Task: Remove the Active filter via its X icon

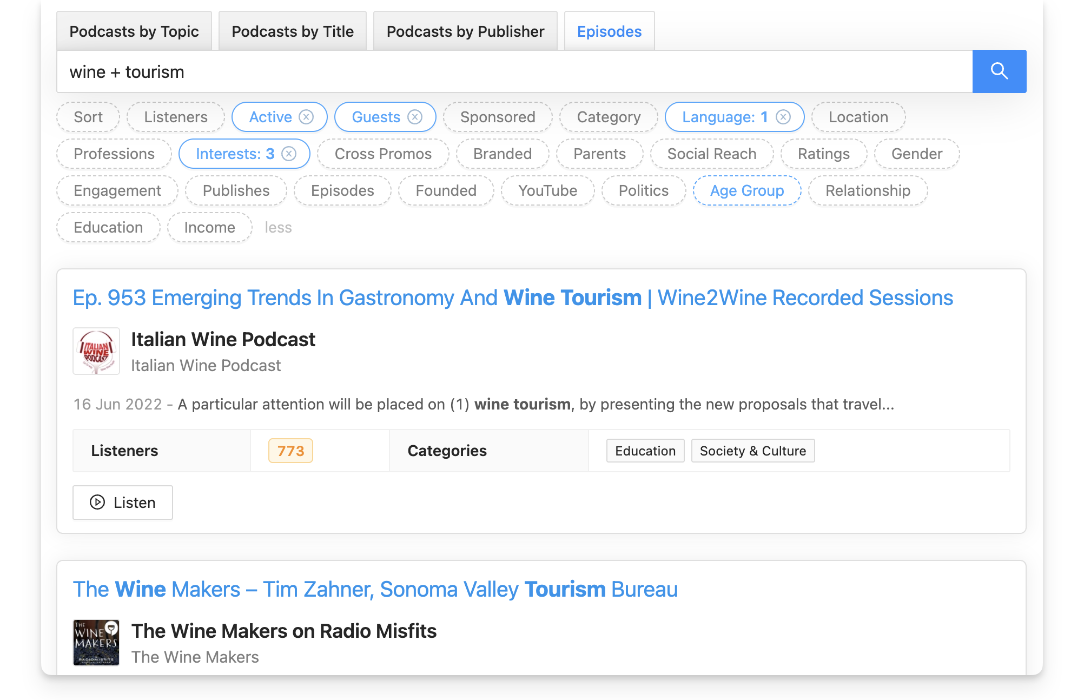Action: [x=306, y=117]
